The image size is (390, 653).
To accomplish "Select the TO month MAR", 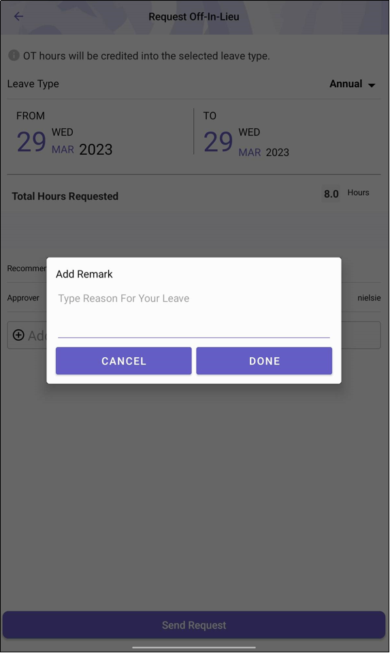I will tap(250, 153).
